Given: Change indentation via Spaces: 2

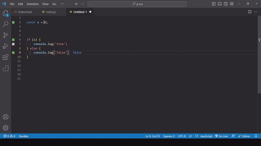Looking at the screenshot, I should coord(169,136).
